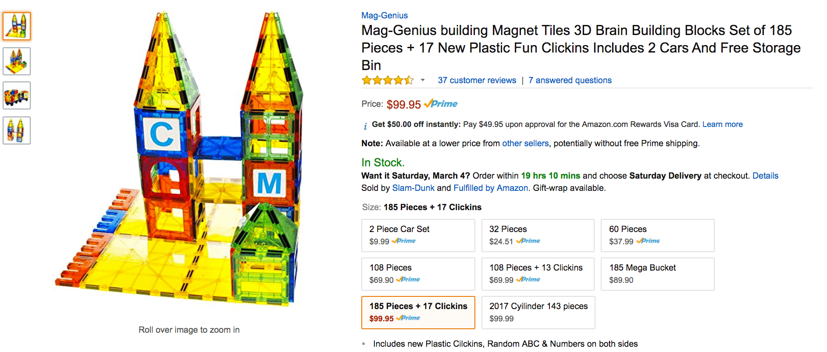View the 7 answered questions
Image resolution: width=827 pixels, height=352 pixels.
tap(570, 80)
